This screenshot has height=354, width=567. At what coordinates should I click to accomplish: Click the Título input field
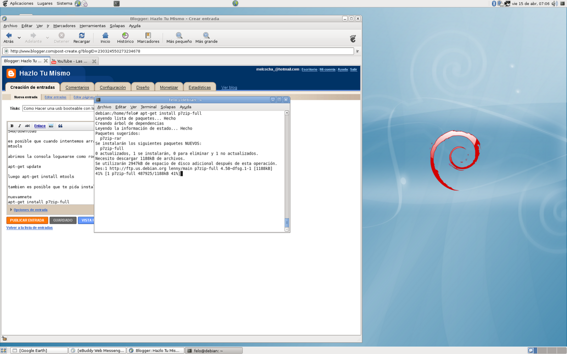58,108
